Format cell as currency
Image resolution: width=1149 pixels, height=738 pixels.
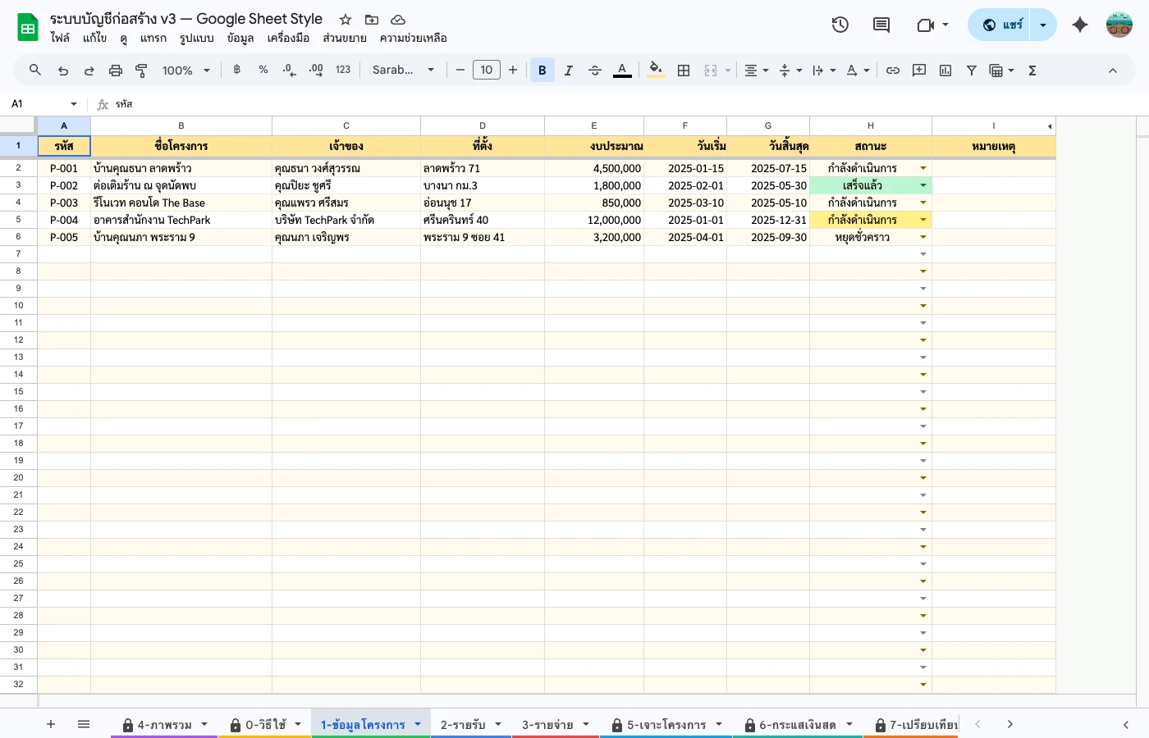[236, 70]
